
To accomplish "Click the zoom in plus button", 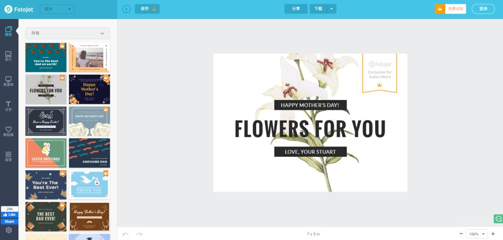I will pos(493,234).
